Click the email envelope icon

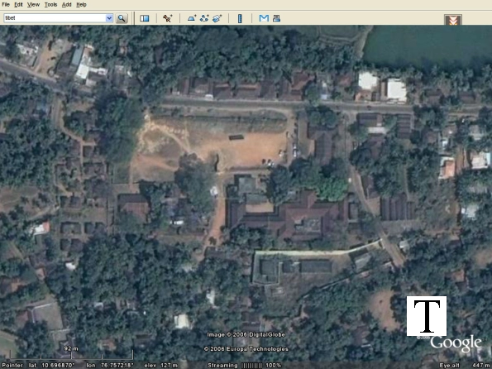click(264, 18)
